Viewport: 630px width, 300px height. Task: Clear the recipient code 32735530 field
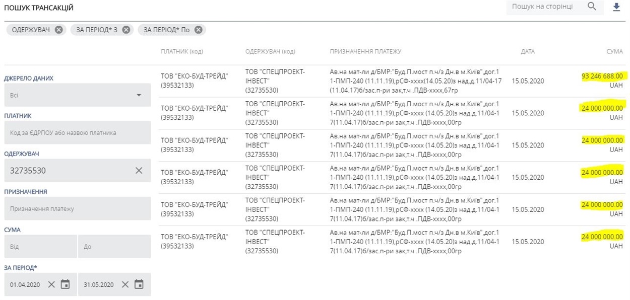coord(139,171)
